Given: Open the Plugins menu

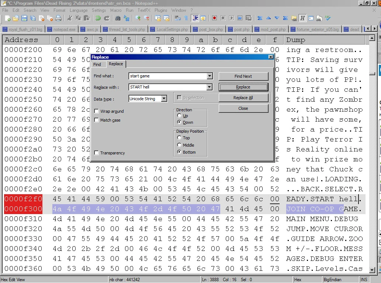Looking at the screenshot, I should [x=160, y=10].
